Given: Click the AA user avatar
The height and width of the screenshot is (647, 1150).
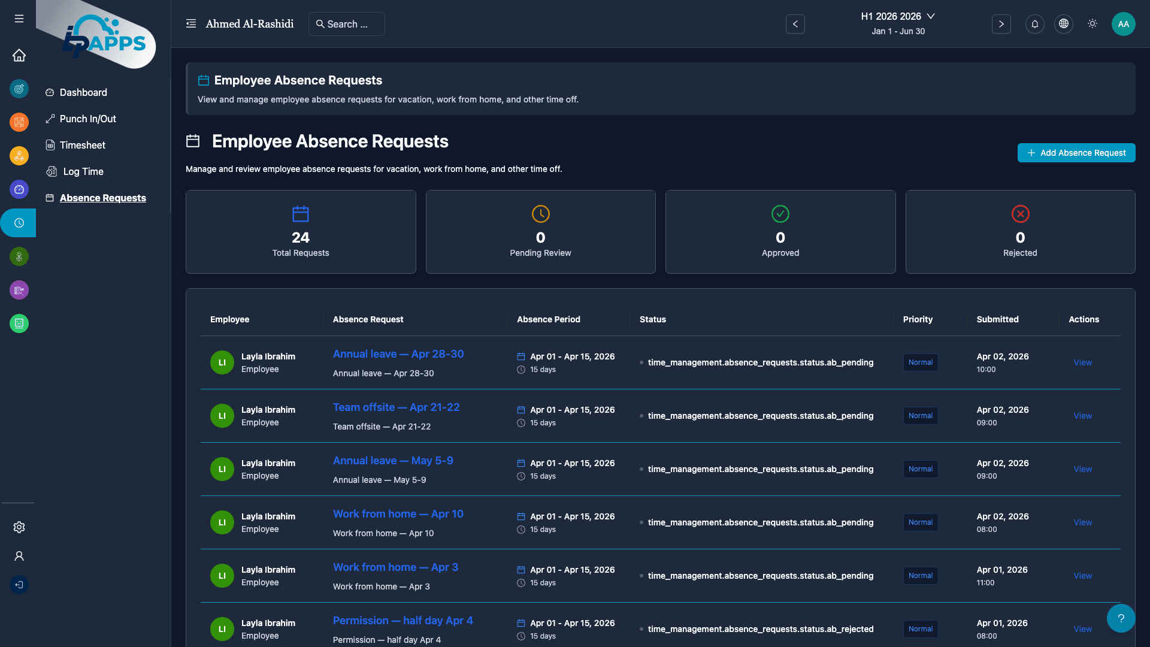Looking at the screenshot, I should tap(1123, 24).
